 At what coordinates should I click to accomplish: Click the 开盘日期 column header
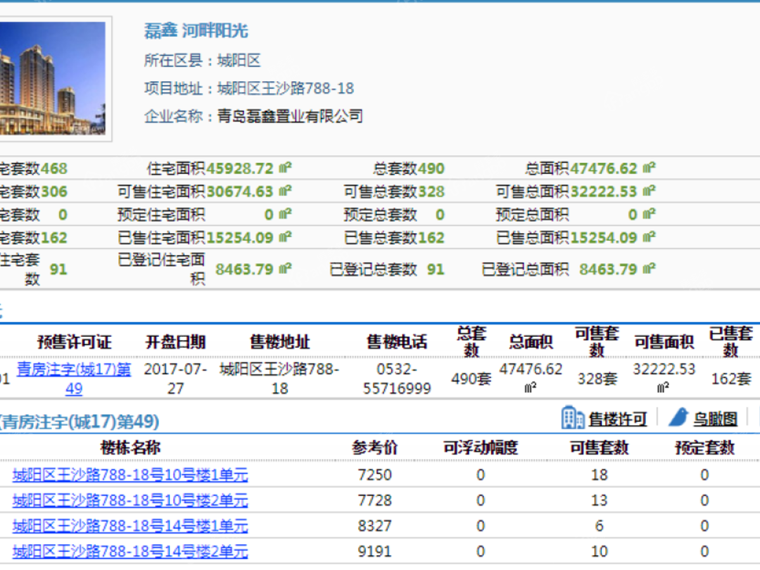(175, 343)
